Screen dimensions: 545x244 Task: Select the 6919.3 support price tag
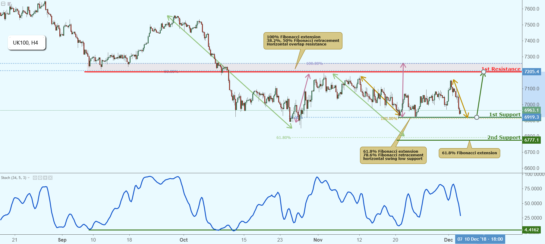click(532, 117)
